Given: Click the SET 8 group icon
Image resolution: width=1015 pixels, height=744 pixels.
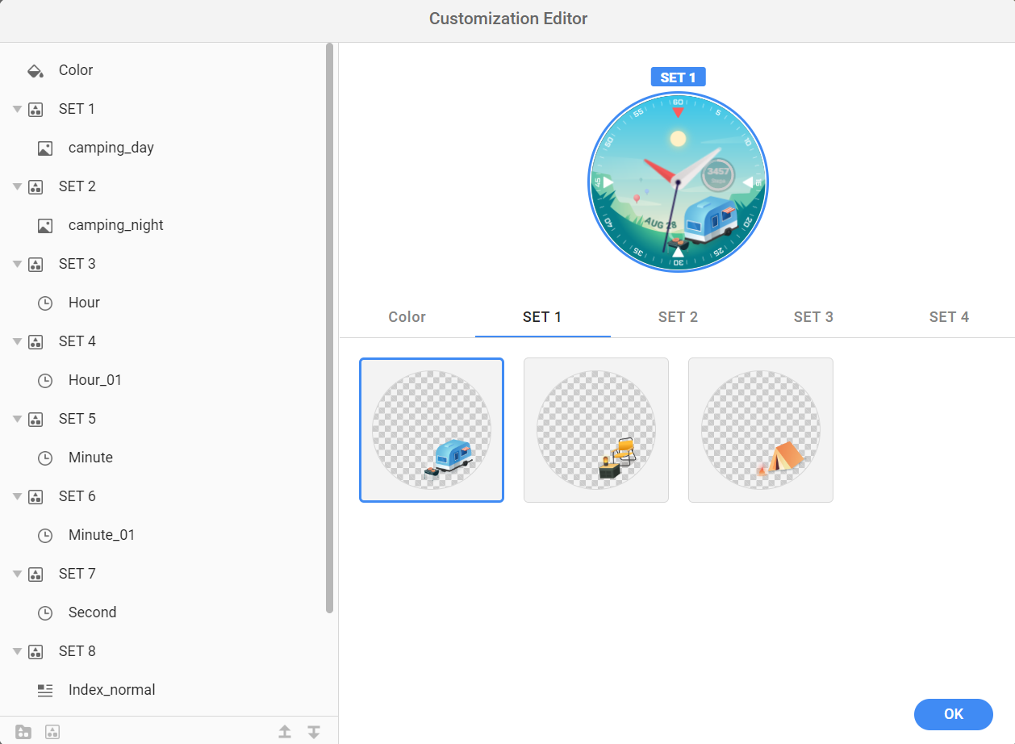Looking at the screenshot, I should 36,651.
